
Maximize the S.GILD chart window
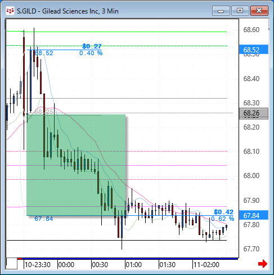(x=240, y=11)
